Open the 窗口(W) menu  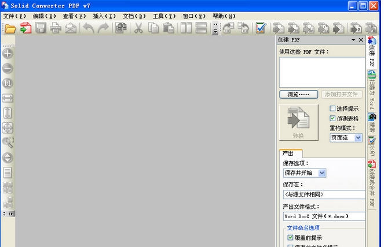(194, 16)
